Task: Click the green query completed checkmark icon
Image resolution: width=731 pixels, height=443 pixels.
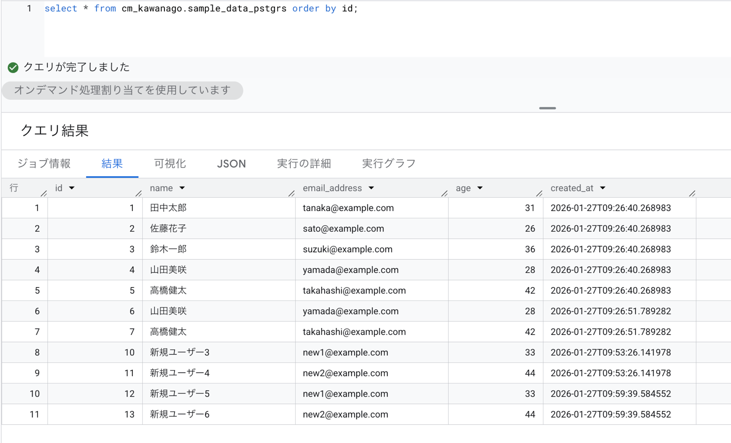Action: (x=13, y=68)
